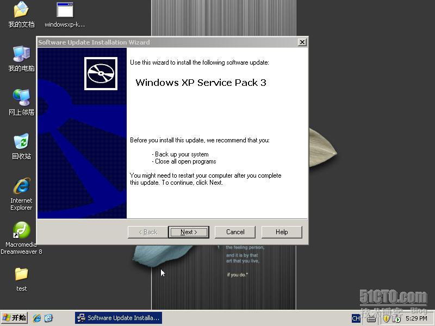Select the 我的电脑 desktop icon
The width and height of the screenshot is (435, 326).
click(x=21, y=59)
